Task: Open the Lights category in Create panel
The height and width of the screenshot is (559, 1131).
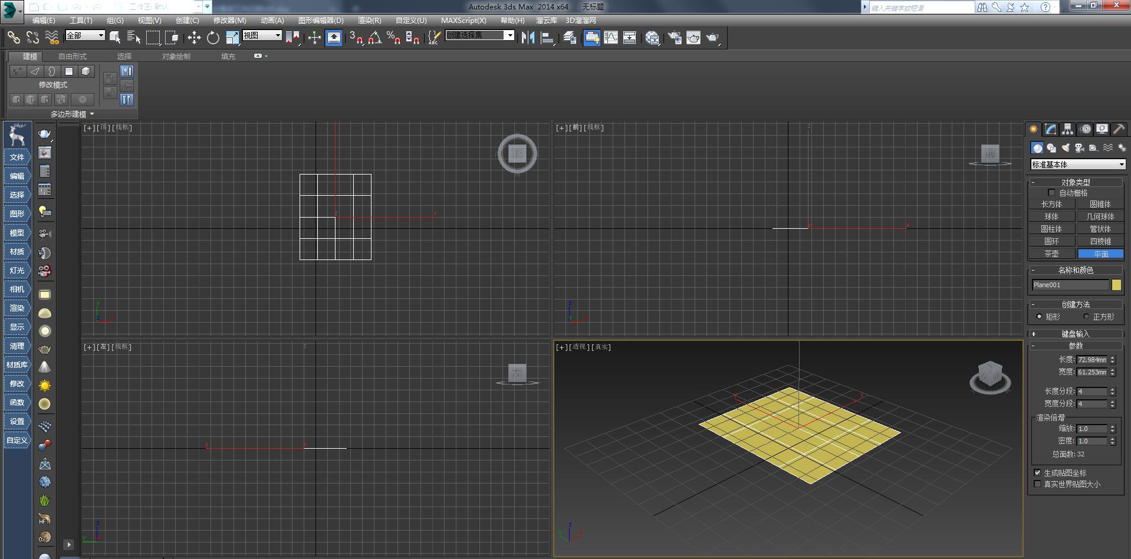Action: (1066, 148)
